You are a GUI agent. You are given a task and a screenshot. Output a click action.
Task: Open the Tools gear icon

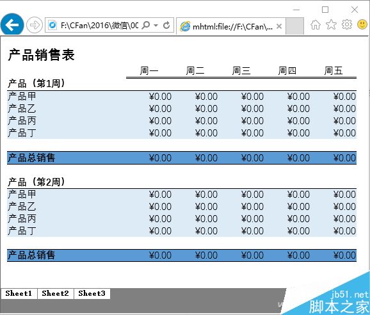pos(347,24)
